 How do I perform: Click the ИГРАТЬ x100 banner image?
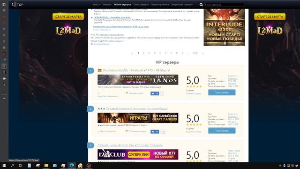(138, 118)
